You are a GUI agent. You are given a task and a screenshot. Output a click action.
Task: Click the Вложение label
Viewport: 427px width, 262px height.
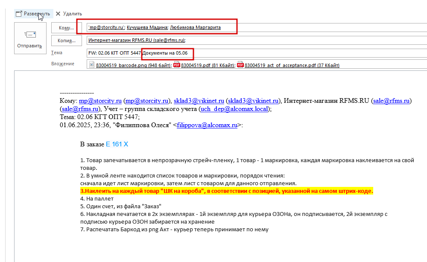[x=63, y=64]
